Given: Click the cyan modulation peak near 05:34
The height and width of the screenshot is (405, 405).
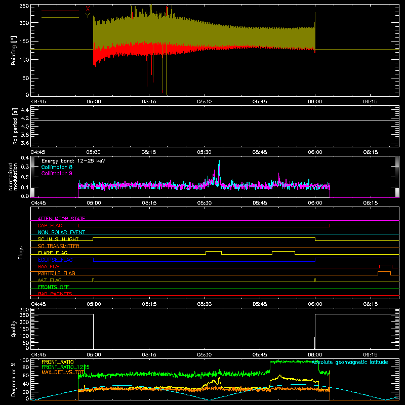Looking at the screenshot, I should (x=219, y=166).
